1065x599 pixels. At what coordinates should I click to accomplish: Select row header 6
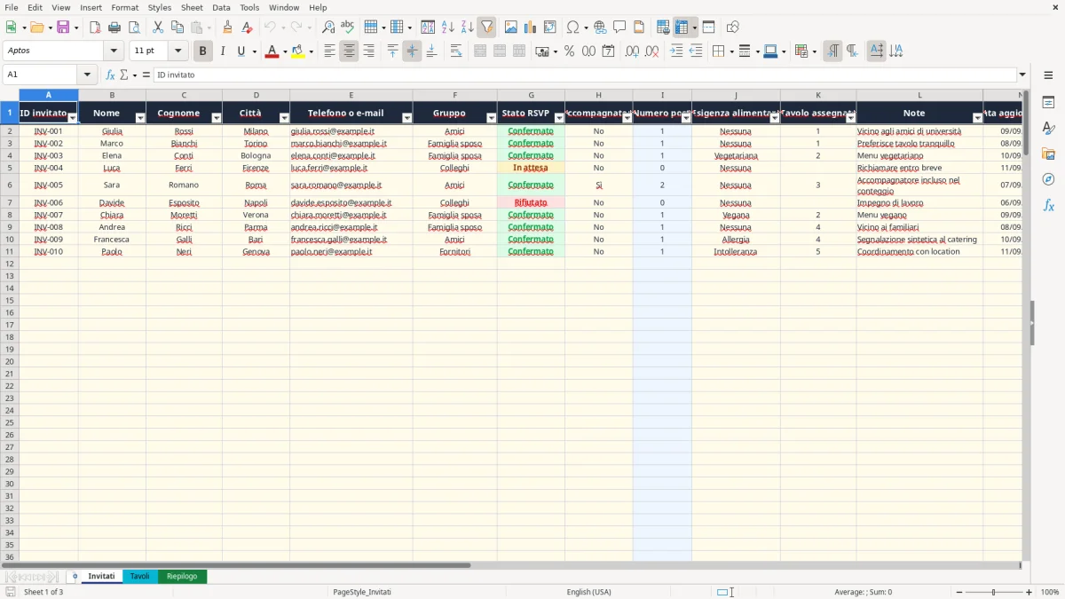[x=10, y=185]
